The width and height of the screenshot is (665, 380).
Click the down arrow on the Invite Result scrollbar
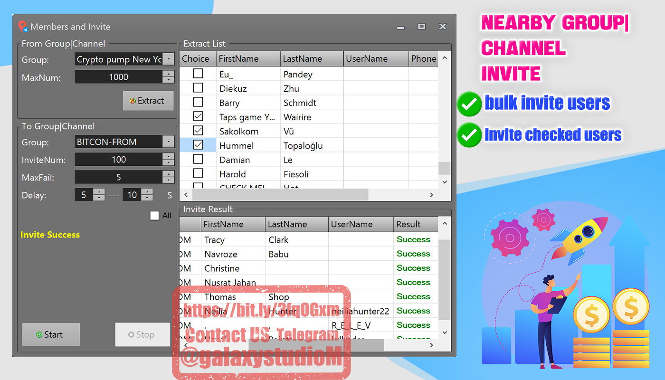click(x=444, y=332)
